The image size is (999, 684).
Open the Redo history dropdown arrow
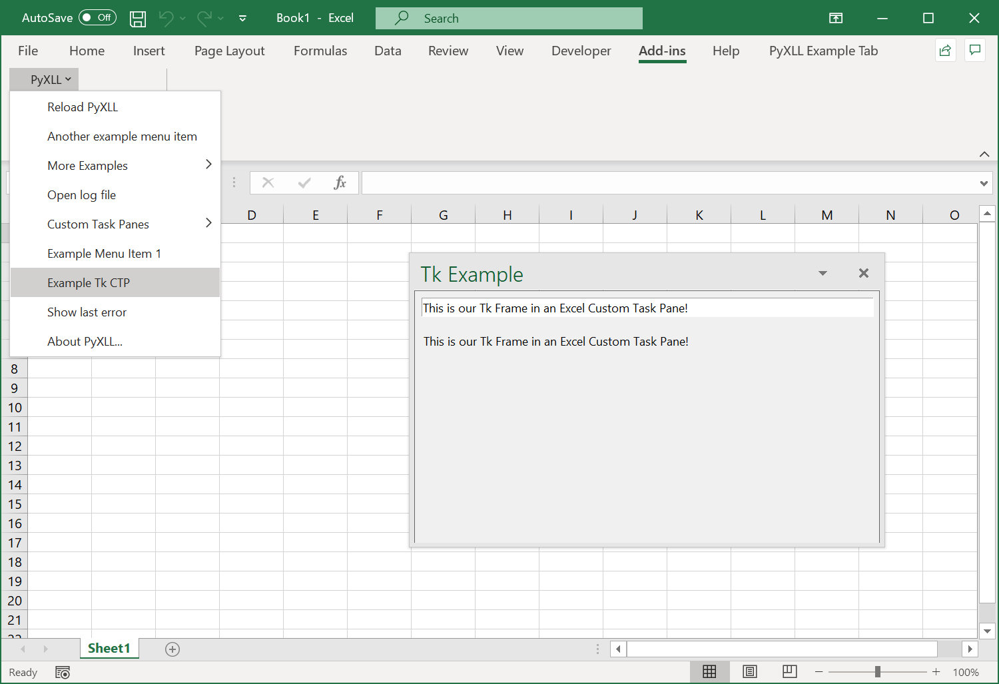[x=221, y=19]
